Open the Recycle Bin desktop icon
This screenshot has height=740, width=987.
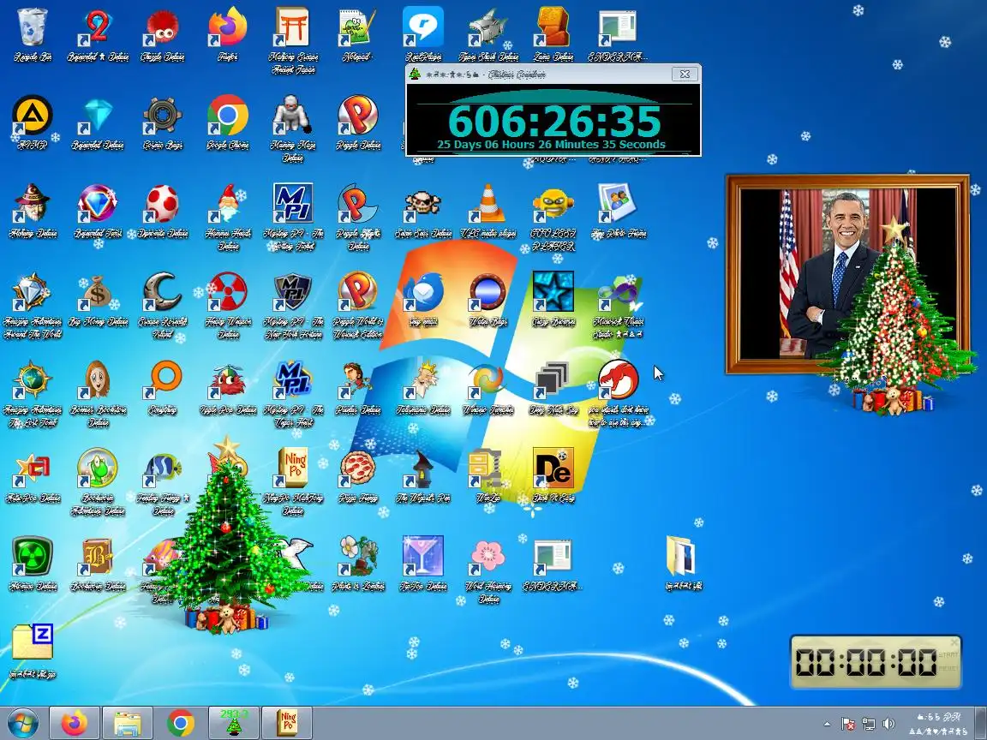coord(33,34)
